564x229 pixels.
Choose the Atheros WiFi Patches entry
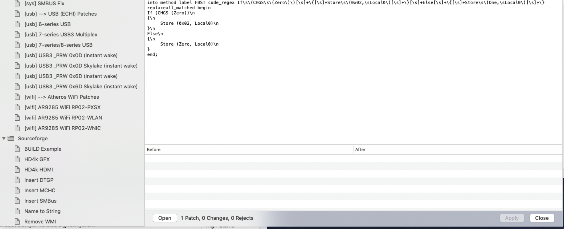tap(62, 97)
